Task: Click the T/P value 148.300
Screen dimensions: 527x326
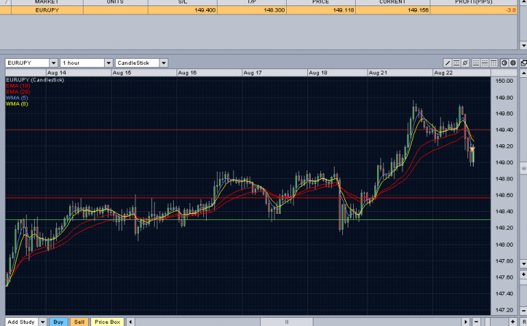Action: (x=274, y=10)
